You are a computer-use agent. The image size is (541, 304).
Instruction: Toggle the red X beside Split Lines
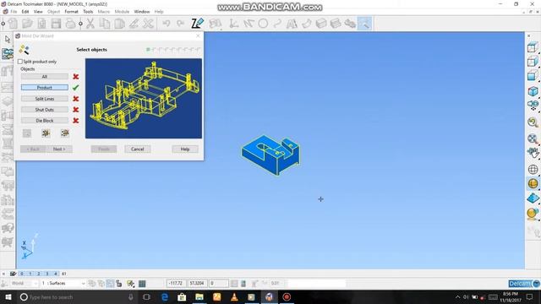pyautogui.click(x=75, y=99)
